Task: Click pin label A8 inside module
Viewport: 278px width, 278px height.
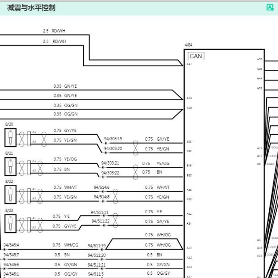Action: point(259,164)
